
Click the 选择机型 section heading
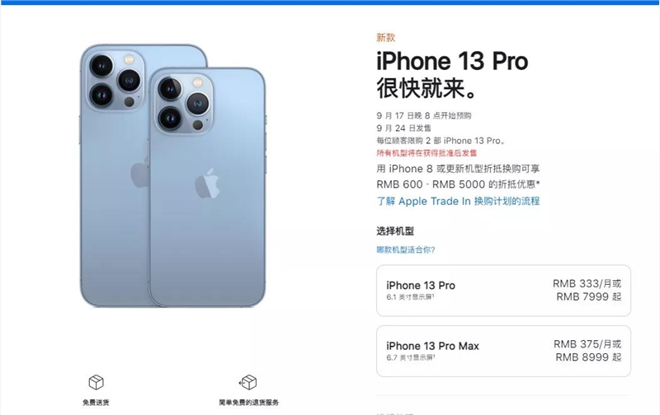point(395,231)
